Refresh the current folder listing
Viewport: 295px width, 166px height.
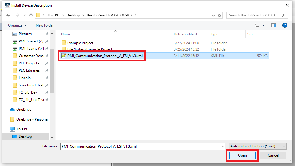click(x=220, y=15)
